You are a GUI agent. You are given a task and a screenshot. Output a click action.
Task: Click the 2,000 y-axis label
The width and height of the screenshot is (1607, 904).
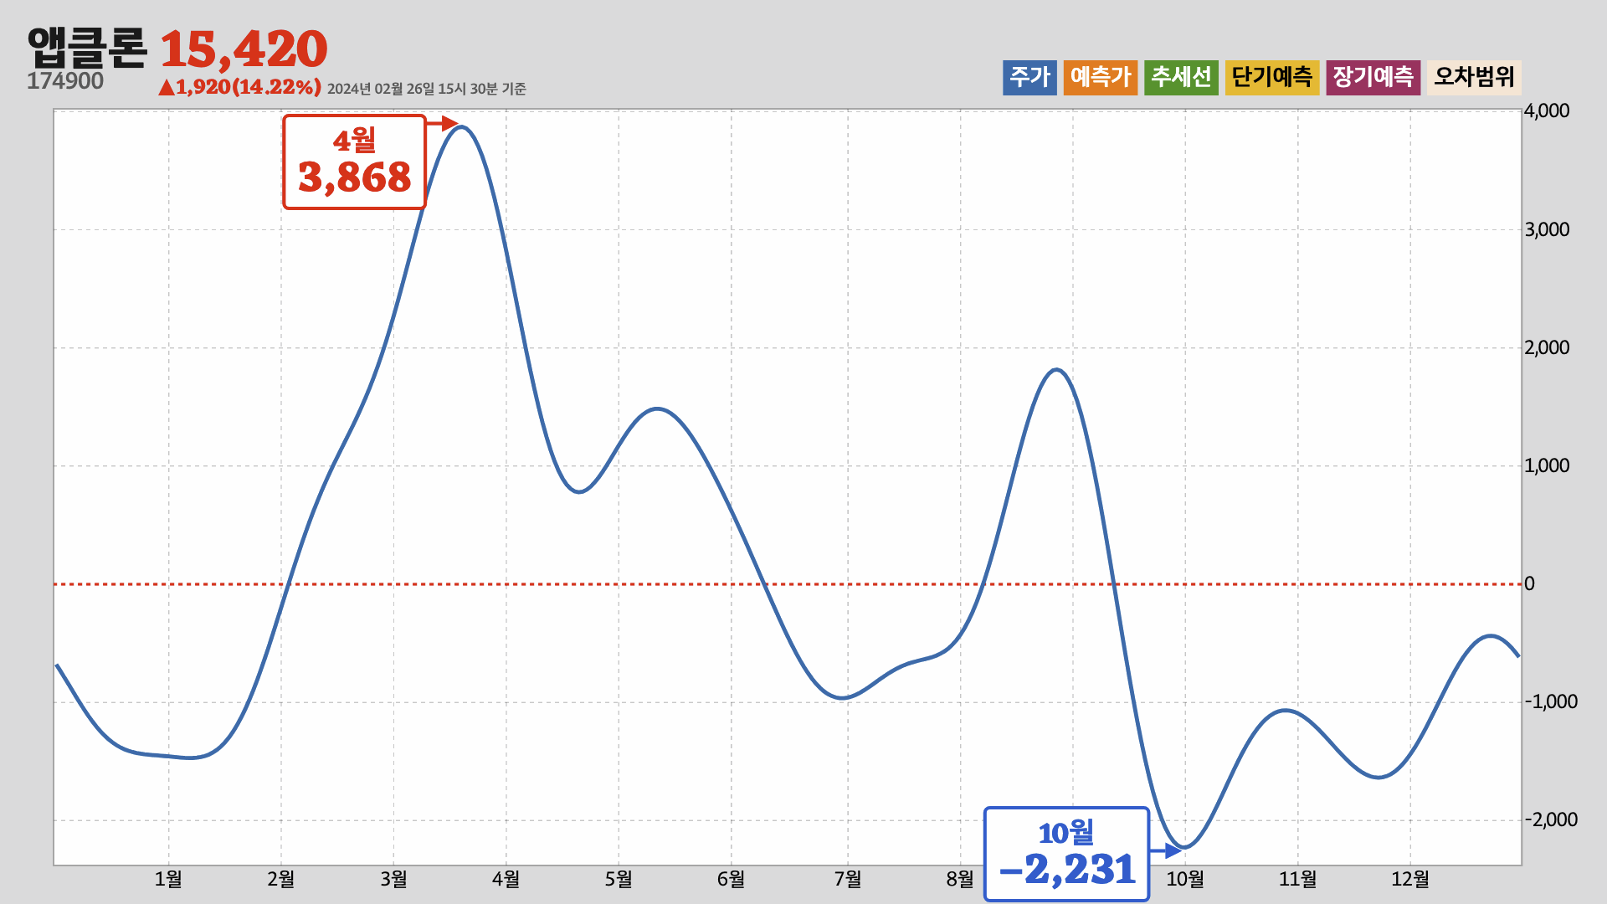(1547, 347)
